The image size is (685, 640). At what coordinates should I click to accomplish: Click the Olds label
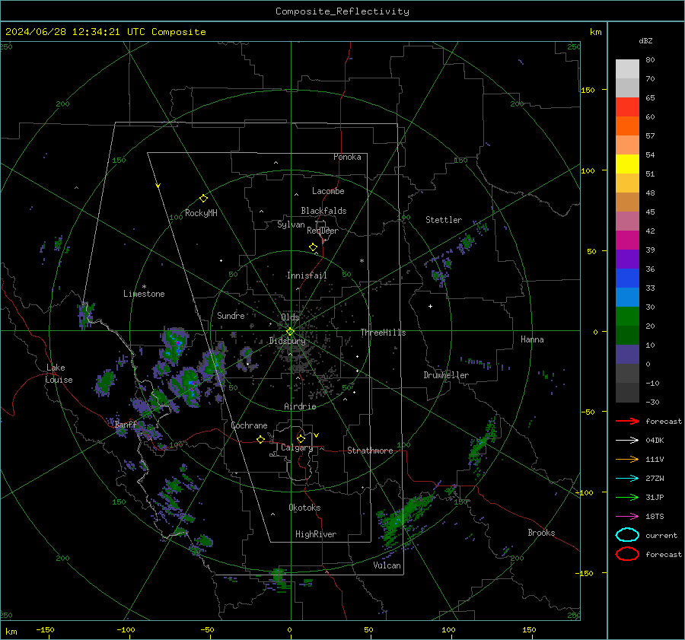(290, 317)
